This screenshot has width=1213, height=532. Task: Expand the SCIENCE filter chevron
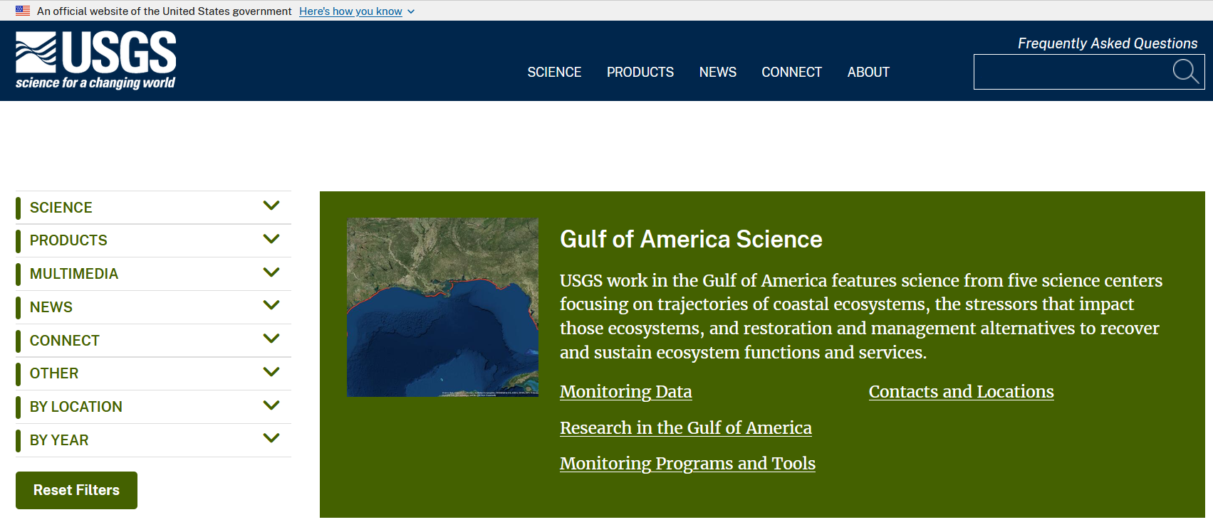click(271, 206)
